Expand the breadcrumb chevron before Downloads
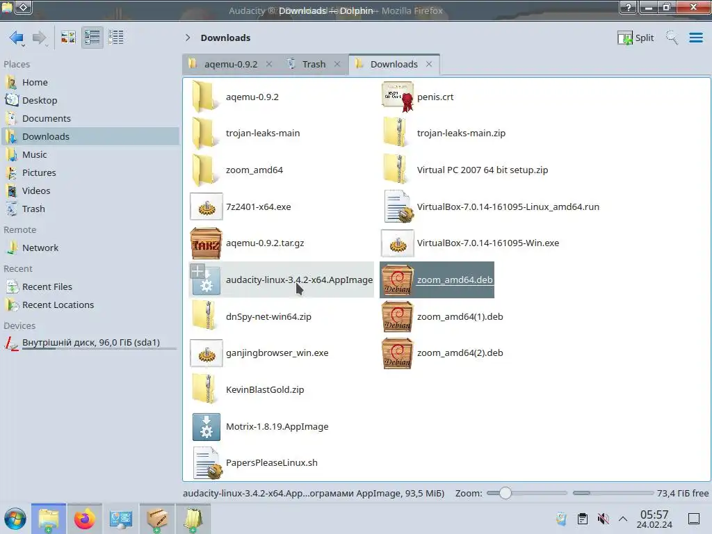 [x=188, y=38]
